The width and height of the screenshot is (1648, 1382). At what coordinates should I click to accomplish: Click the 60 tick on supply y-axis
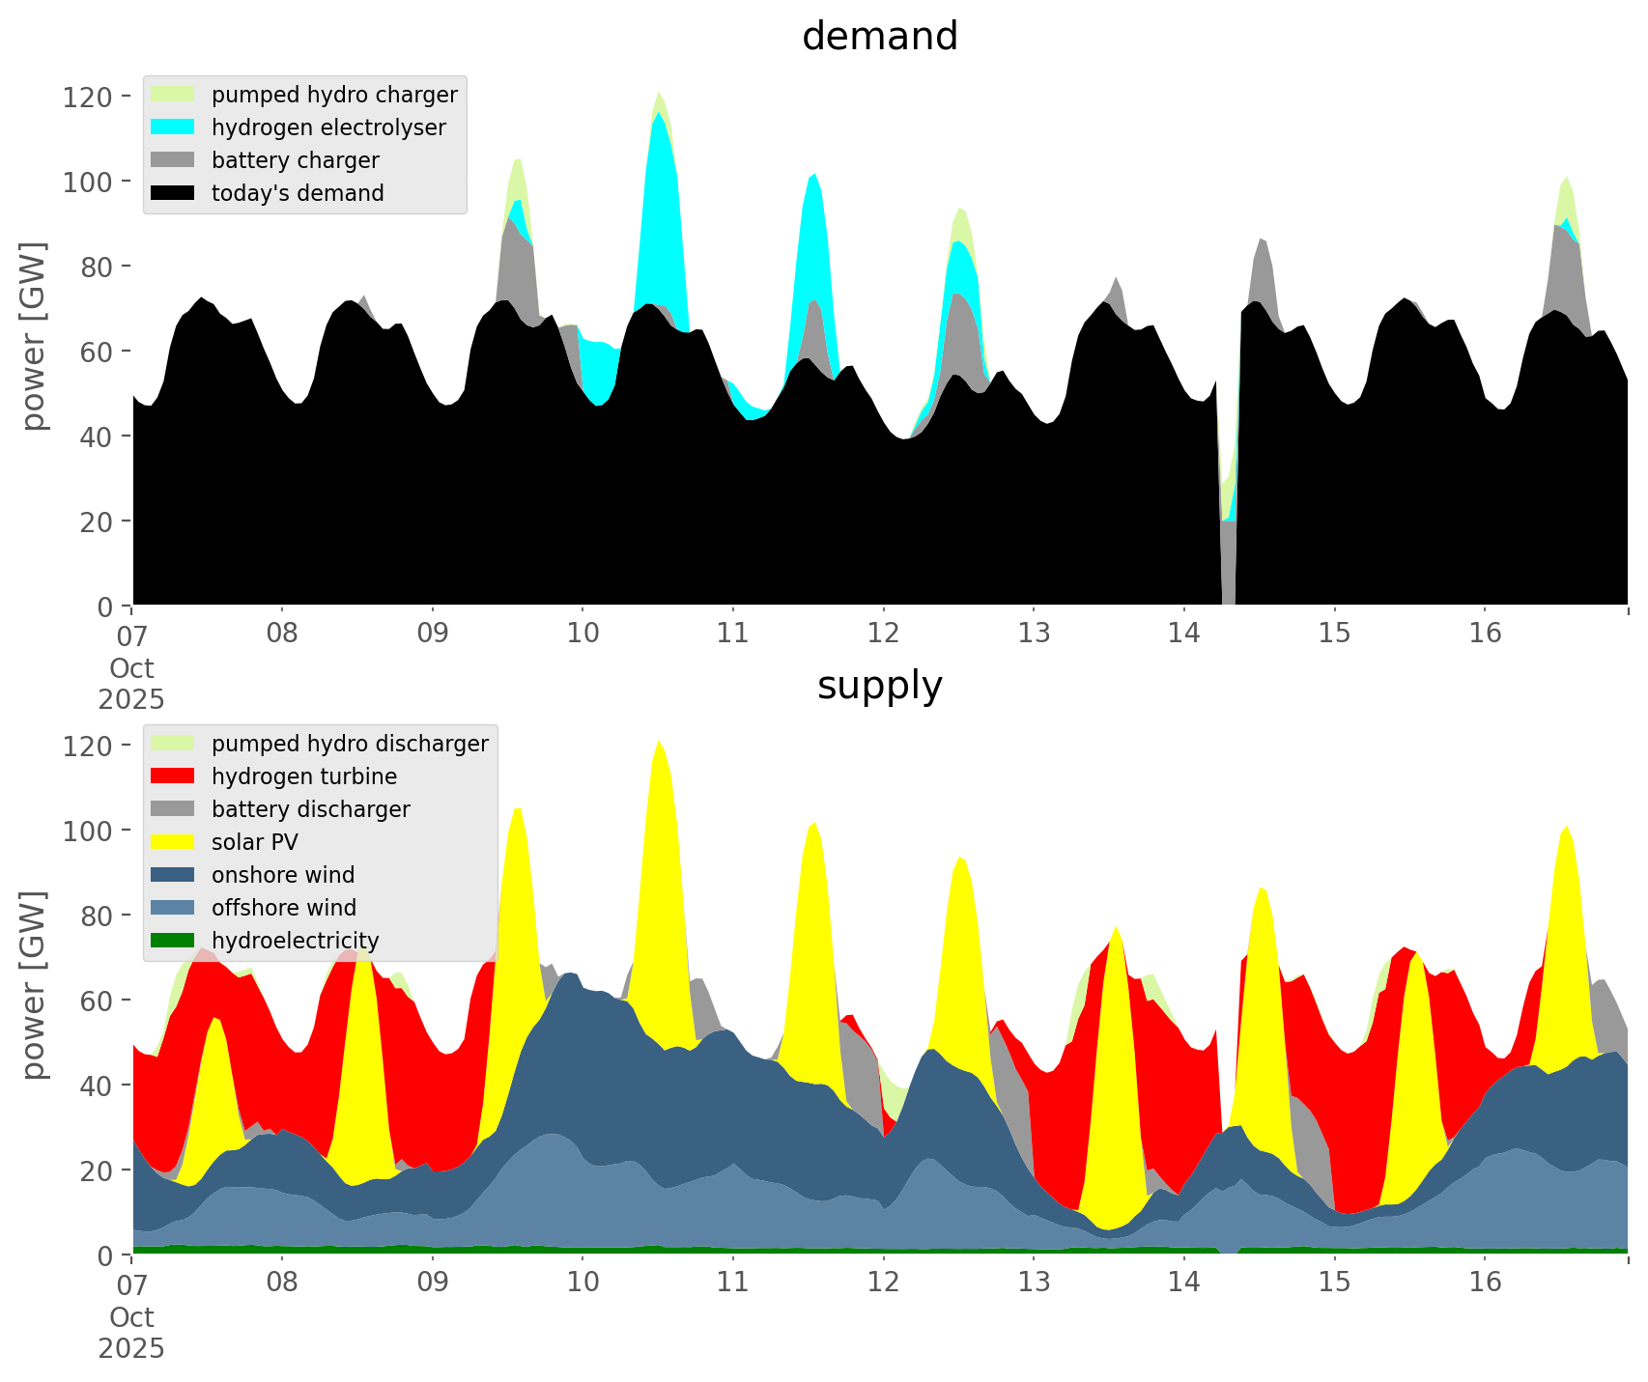[x=96, y=1001]
